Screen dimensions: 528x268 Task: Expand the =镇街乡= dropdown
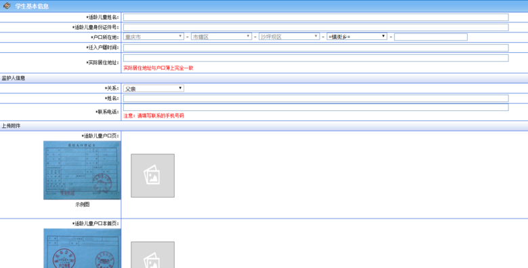tap(357, 37)
